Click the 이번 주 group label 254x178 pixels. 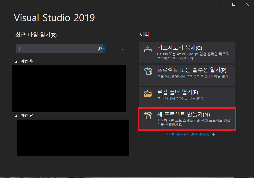pos(27,61)
